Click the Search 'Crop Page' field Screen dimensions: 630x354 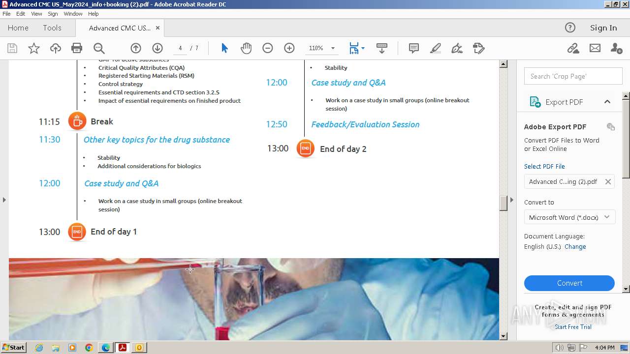pyautogui.click(x=573, y=76)
